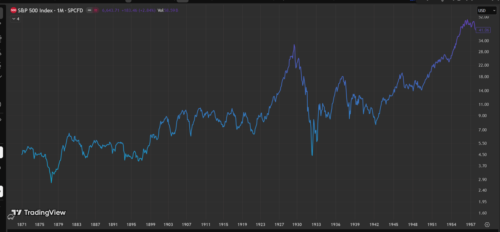The width and height of the screenshot is (500, 232).
Task: Click the 14.00 price scale label
Action: coord(484,91)
